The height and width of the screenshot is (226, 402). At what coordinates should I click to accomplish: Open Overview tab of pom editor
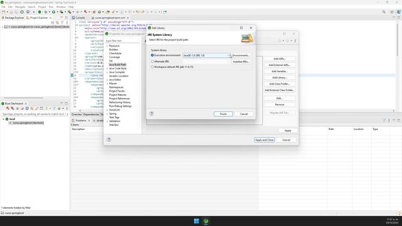(77, 114)
